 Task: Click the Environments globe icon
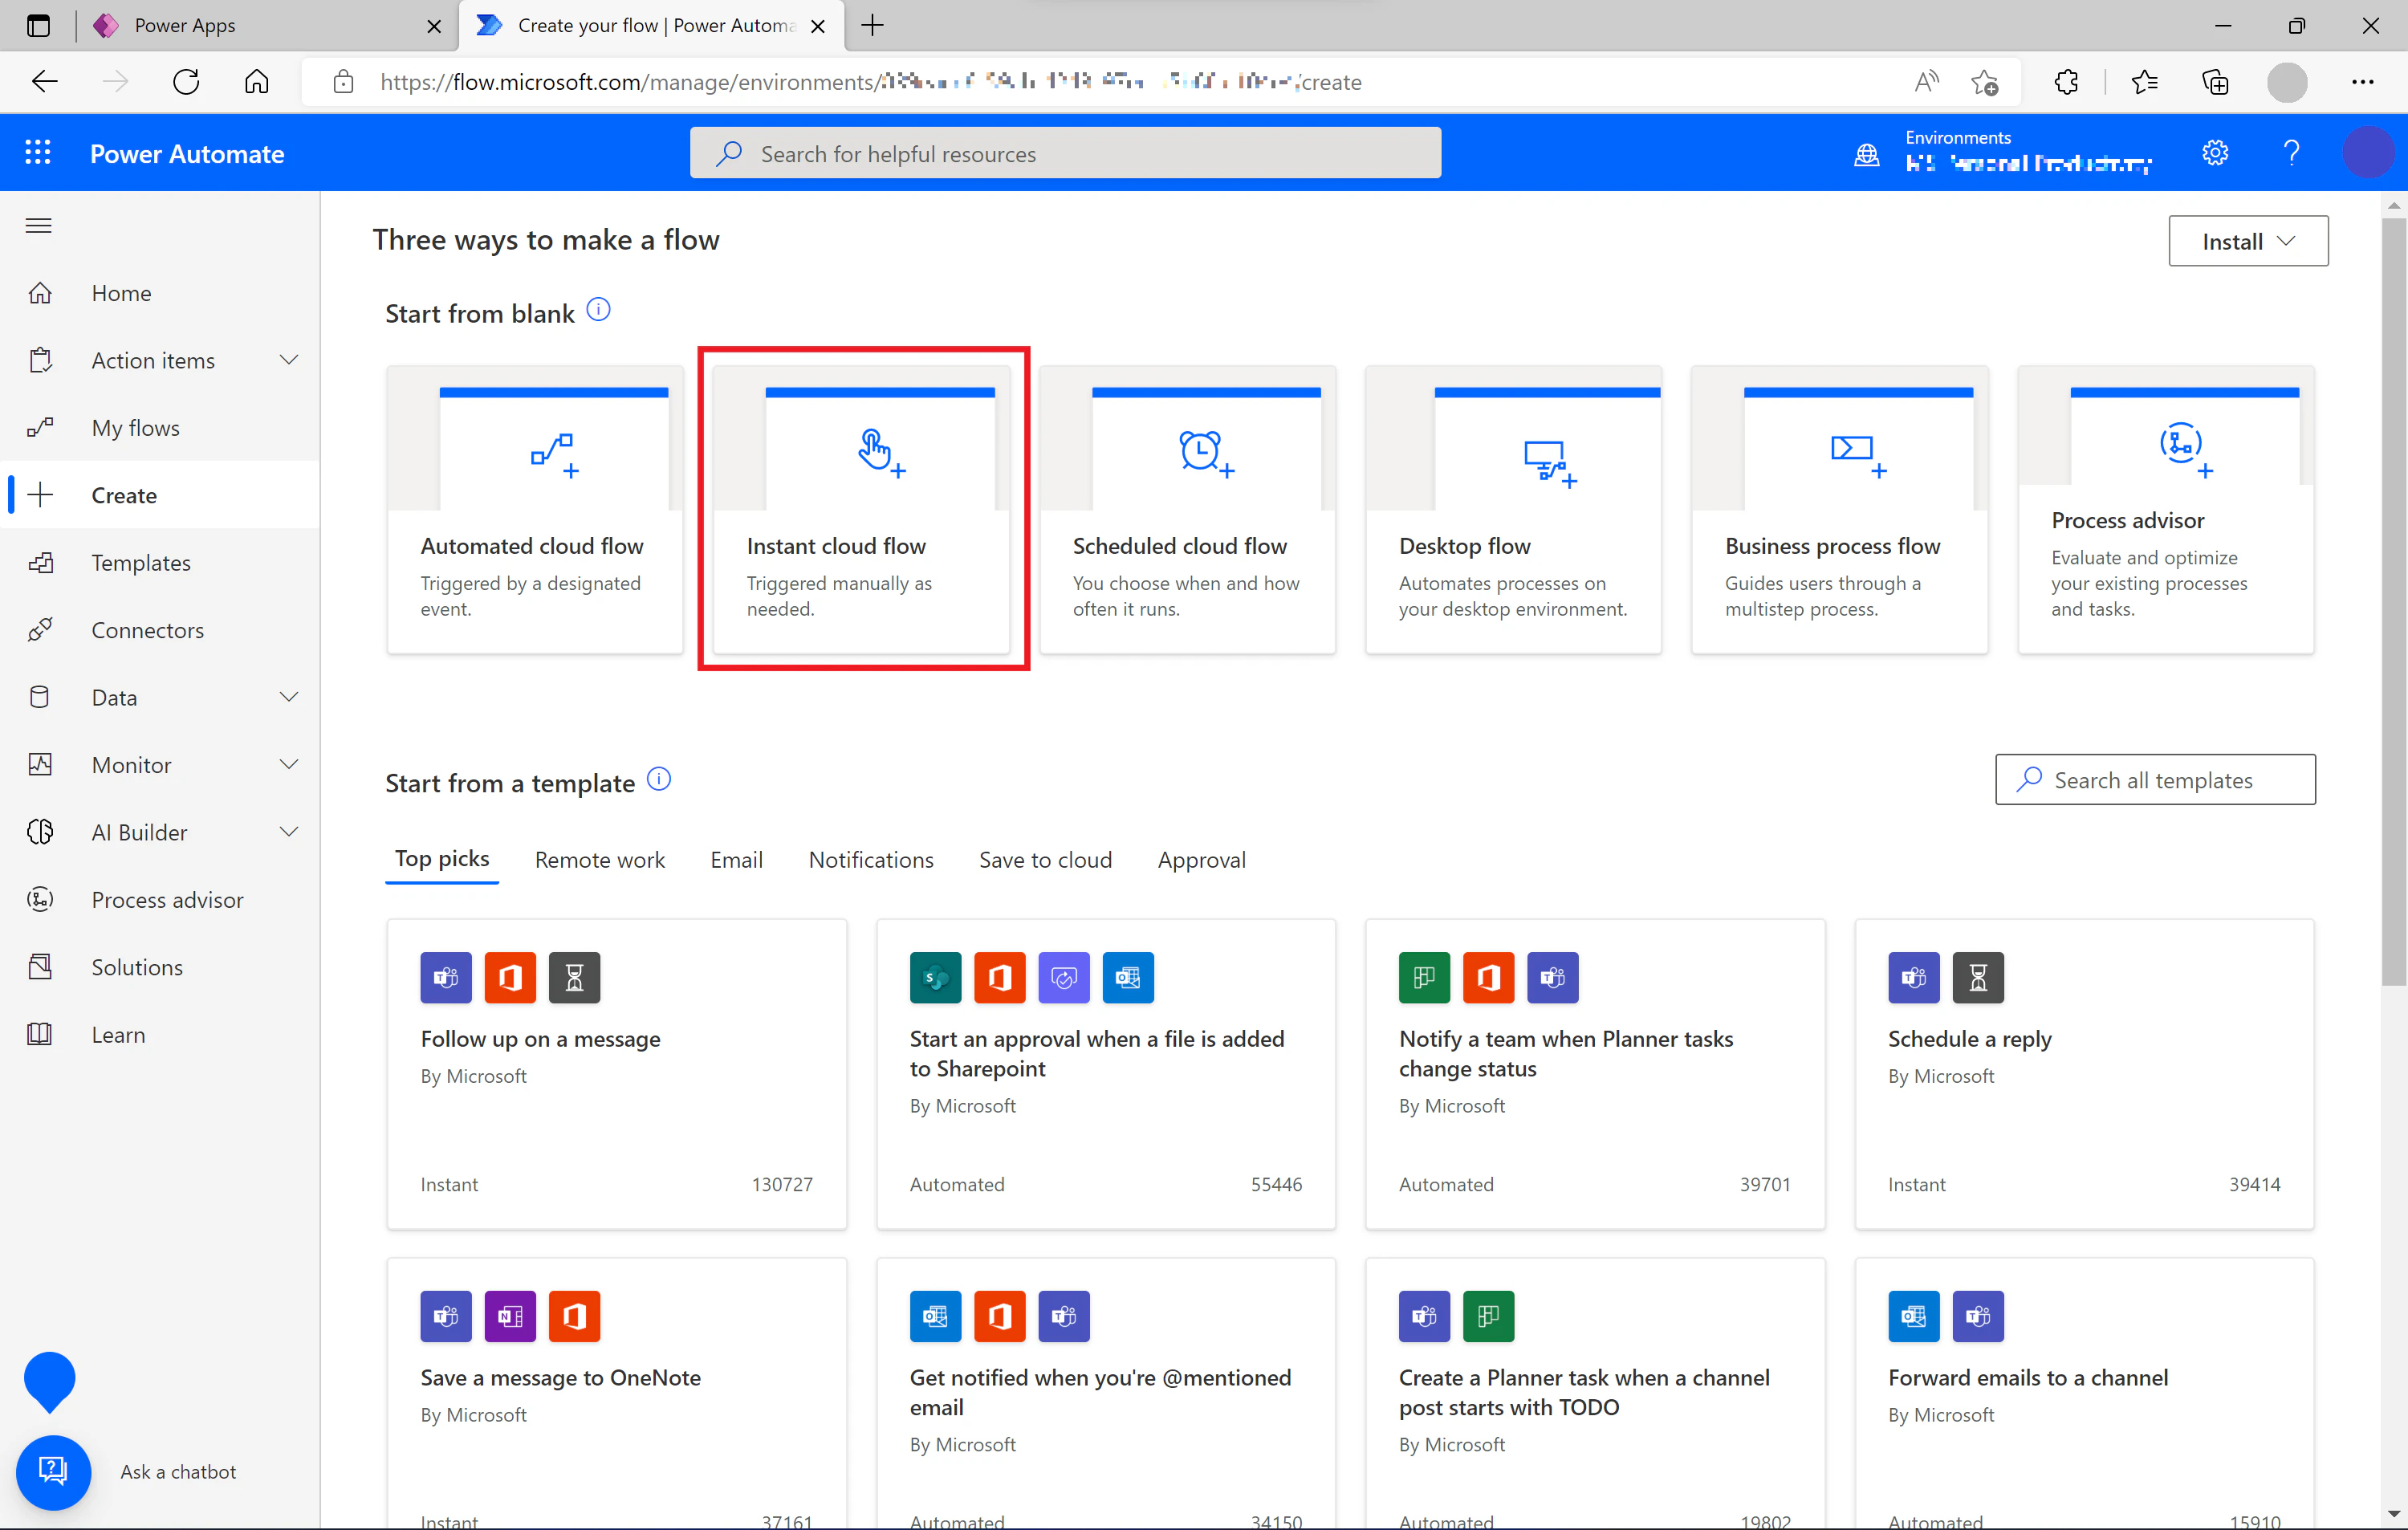coord(1866,155)
